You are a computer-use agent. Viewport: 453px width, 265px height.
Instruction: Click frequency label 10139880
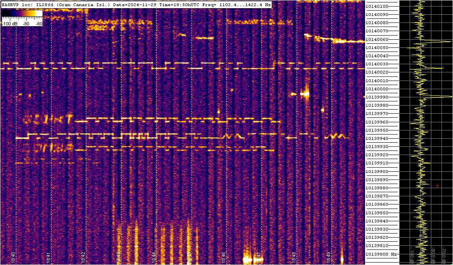[377, 188]
